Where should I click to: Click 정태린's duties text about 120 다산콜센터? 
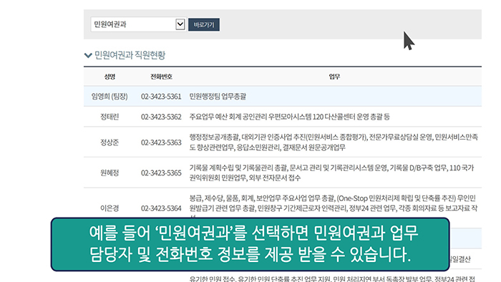[x=289, y=117]
